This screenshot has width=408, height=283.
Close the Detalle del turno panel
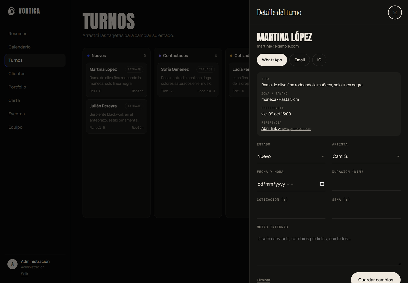(395, 12)
